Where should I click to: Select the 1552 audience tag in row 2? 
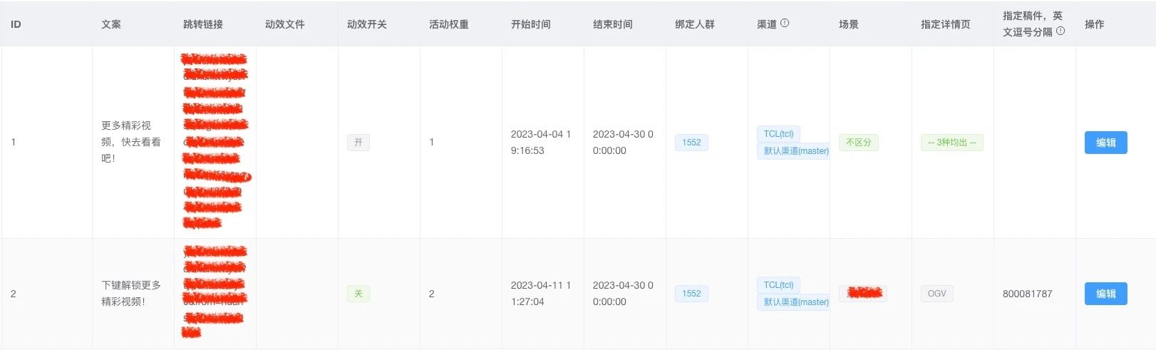point(691,294)
